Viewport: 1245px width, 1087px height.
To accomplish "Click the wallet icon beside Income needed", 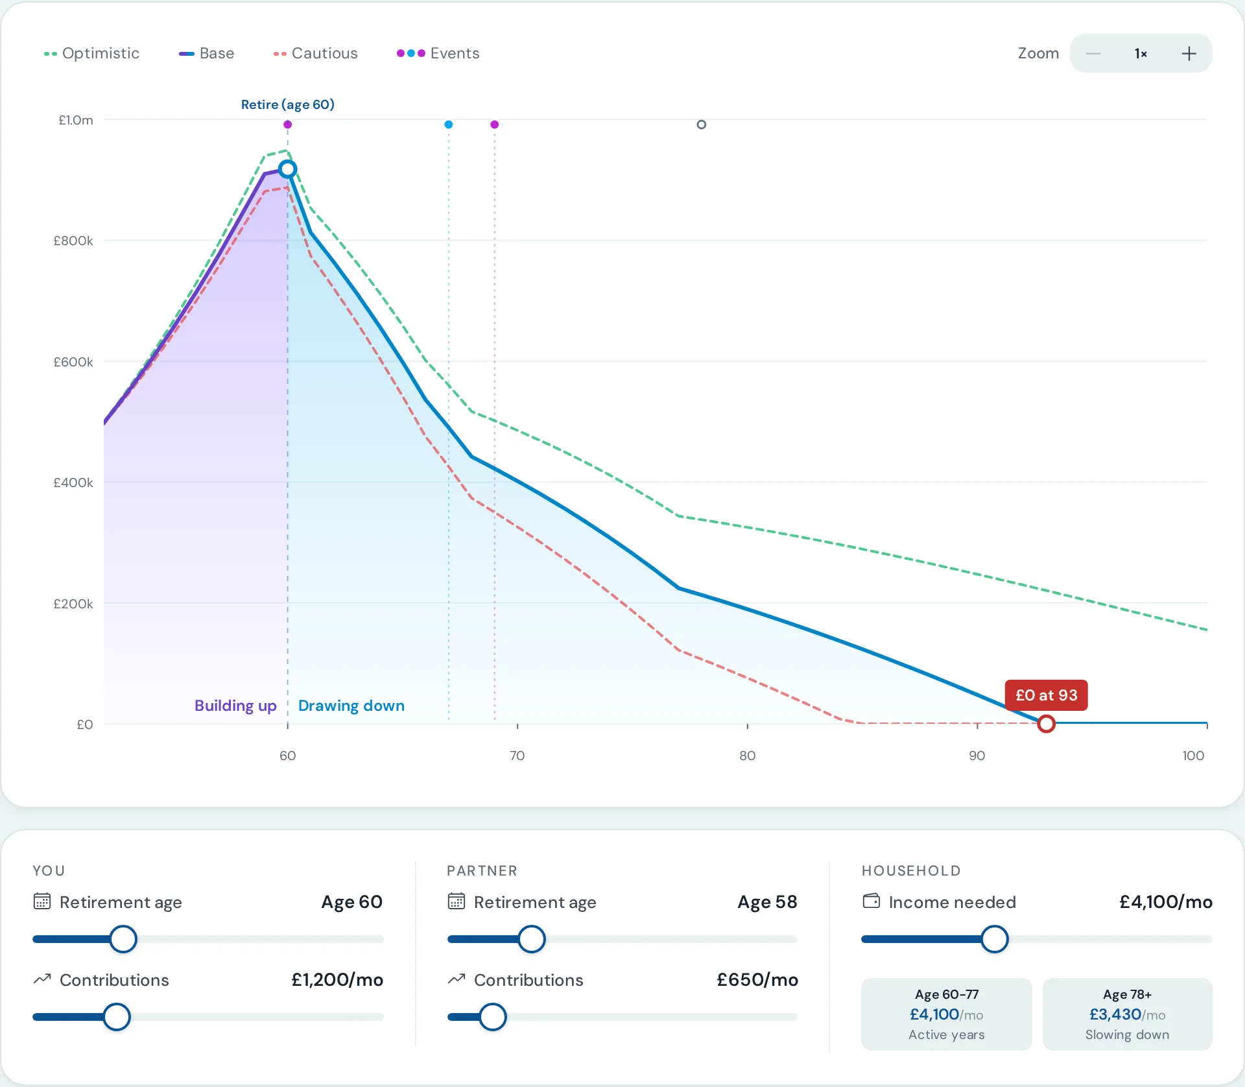I will (871, 902).
